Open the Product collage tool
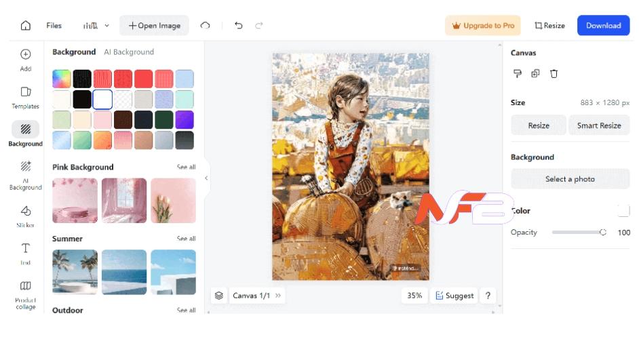 point(26,294)
